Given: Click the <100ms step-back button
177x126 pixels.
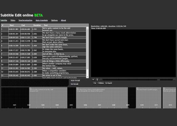Looking at the screenshot, I should (101, 83).
